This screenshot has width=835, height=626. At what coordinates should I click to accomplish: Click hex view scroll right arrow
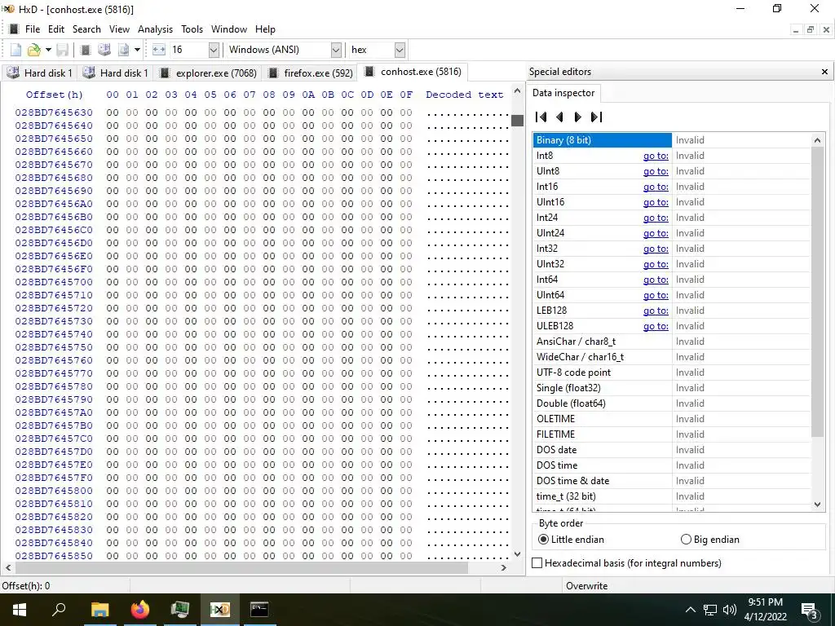504,567
